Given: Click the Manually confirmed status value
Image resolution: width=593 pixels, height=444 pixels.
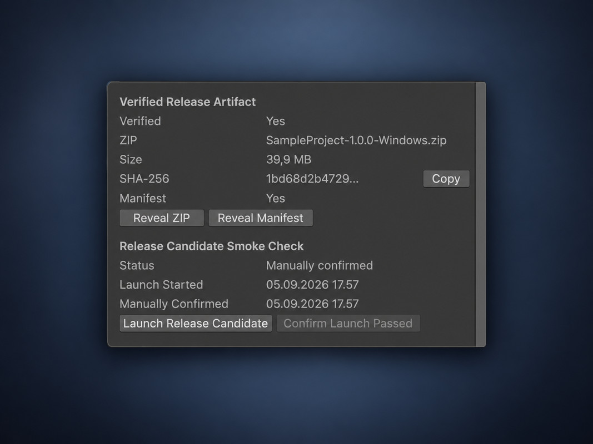Looking at the screenshot, I should tap(320, 265).
